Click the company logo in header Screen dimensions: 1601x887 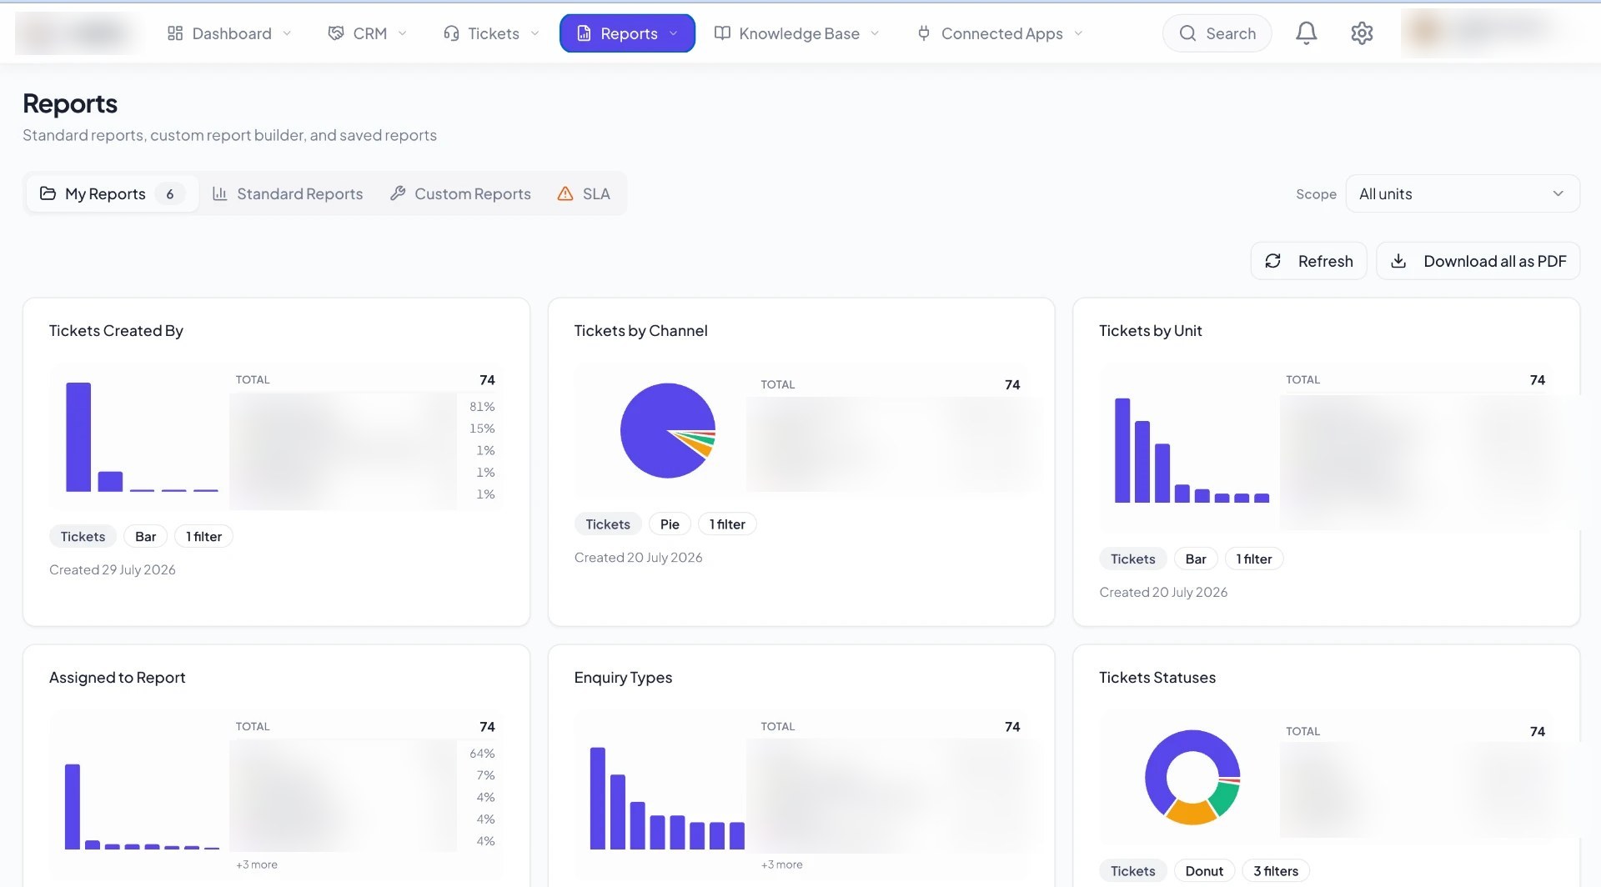click(79, 33)
